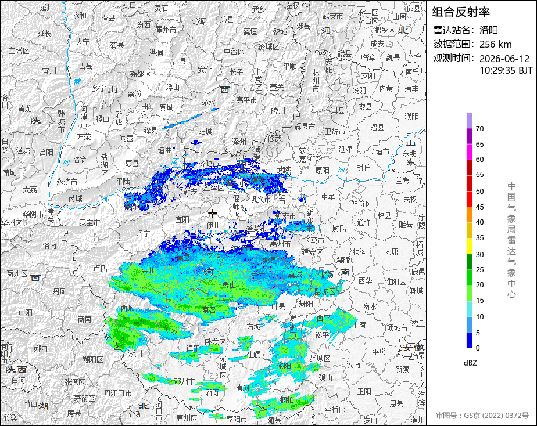
Task: Click the dBZ unit label under the legend
Action: click(470, 363)
